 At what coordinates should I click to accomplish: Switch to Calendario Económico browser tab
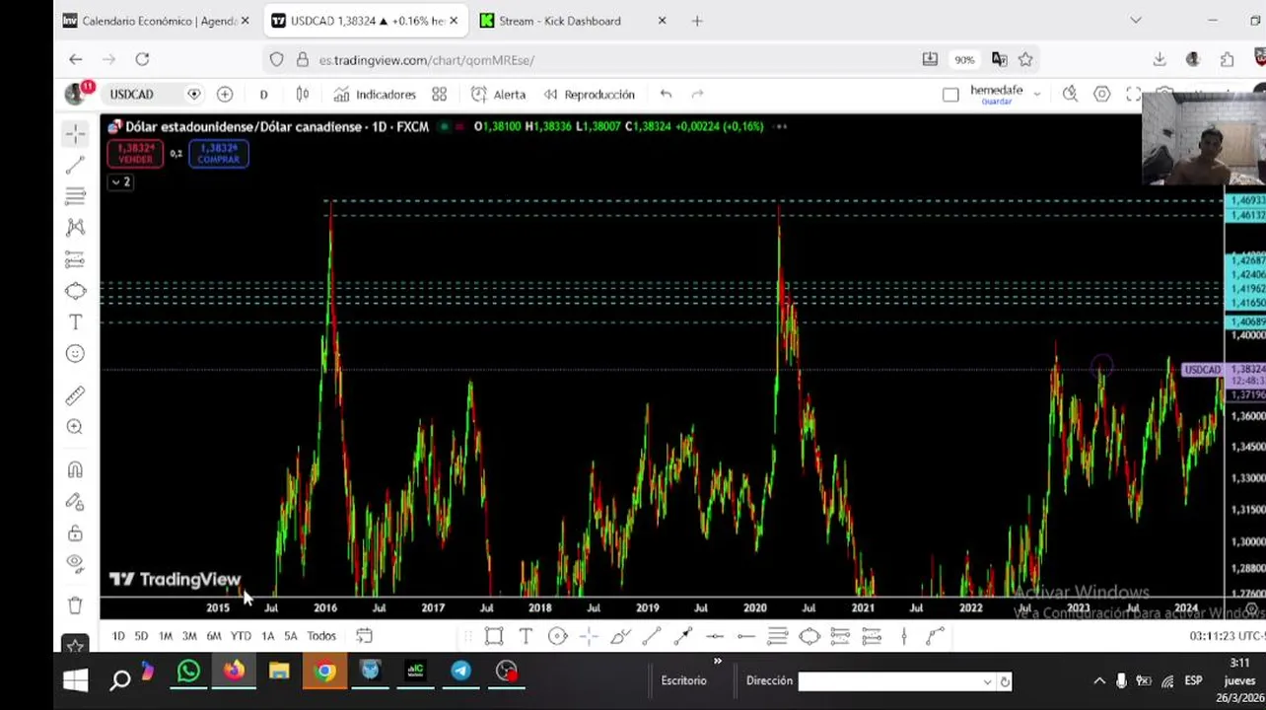(x=156, y=21)
